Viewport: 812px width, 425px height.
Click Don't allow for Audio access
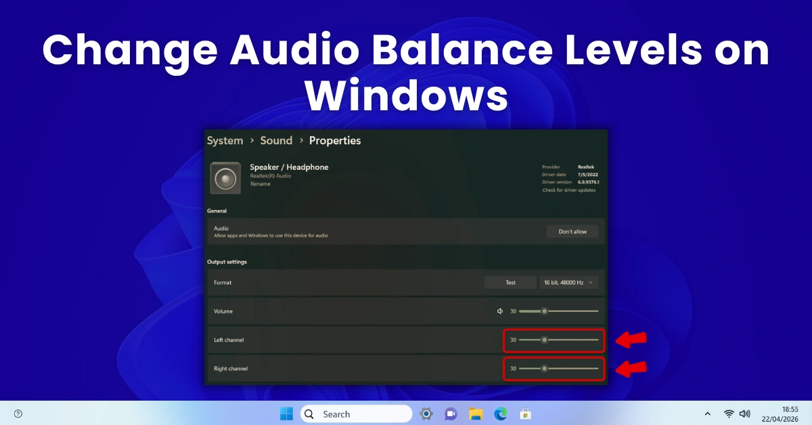[572, 231]
